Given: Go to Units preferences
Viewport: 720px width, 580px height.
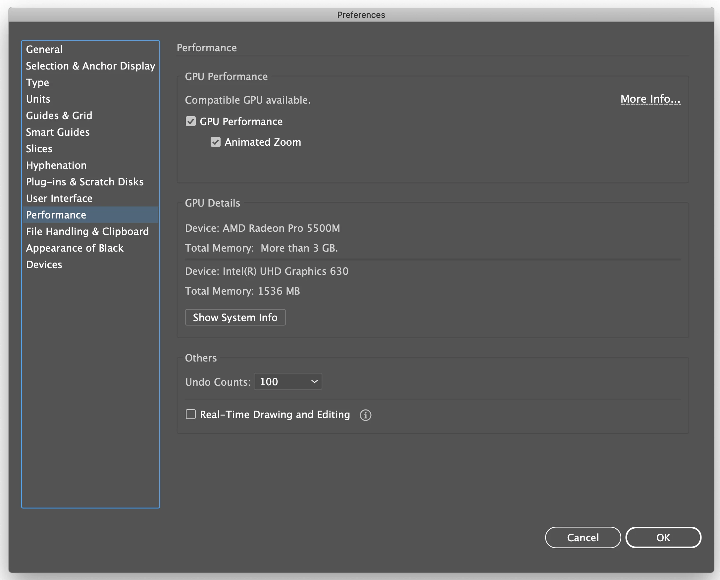Looking at the screenshot, I should (38, 99).
